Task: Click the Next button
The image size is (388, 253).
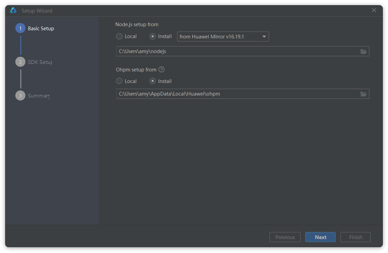Action: point(320,237)
